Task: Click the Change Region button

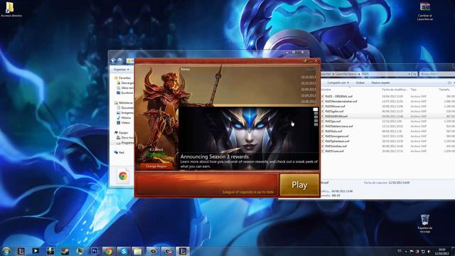Action: tap(156, 166)
